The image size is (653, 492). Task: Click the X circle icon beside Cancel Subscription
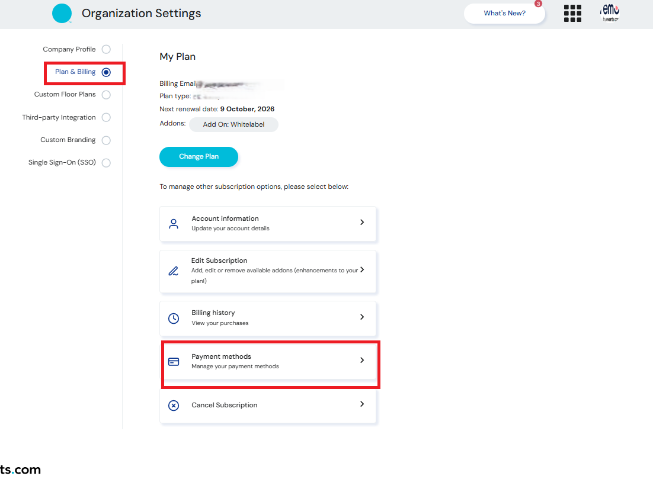174,406
